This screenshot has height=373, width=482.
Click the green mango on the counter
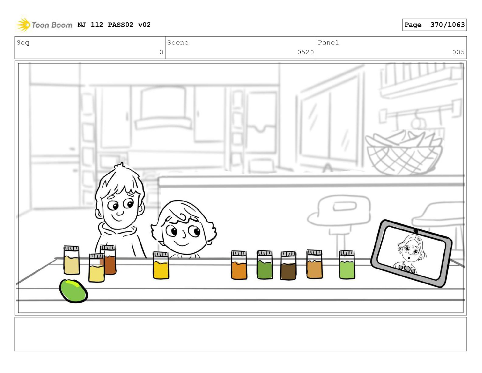[73, 291]
